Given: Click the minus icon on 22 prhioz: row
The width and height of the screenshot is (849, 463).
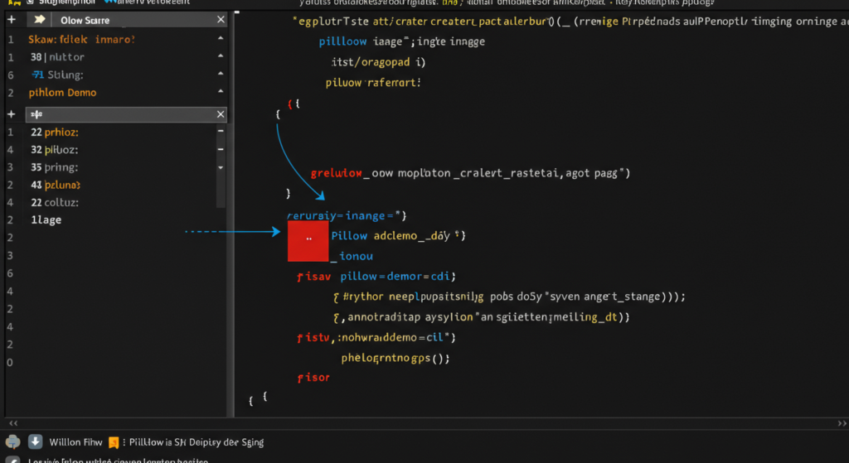Looking at the screenshot, I should 221,131.
